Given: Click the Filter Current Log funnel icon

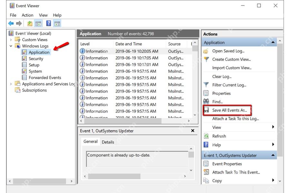Looking at the screenshot, I should (x=206, y=85).
